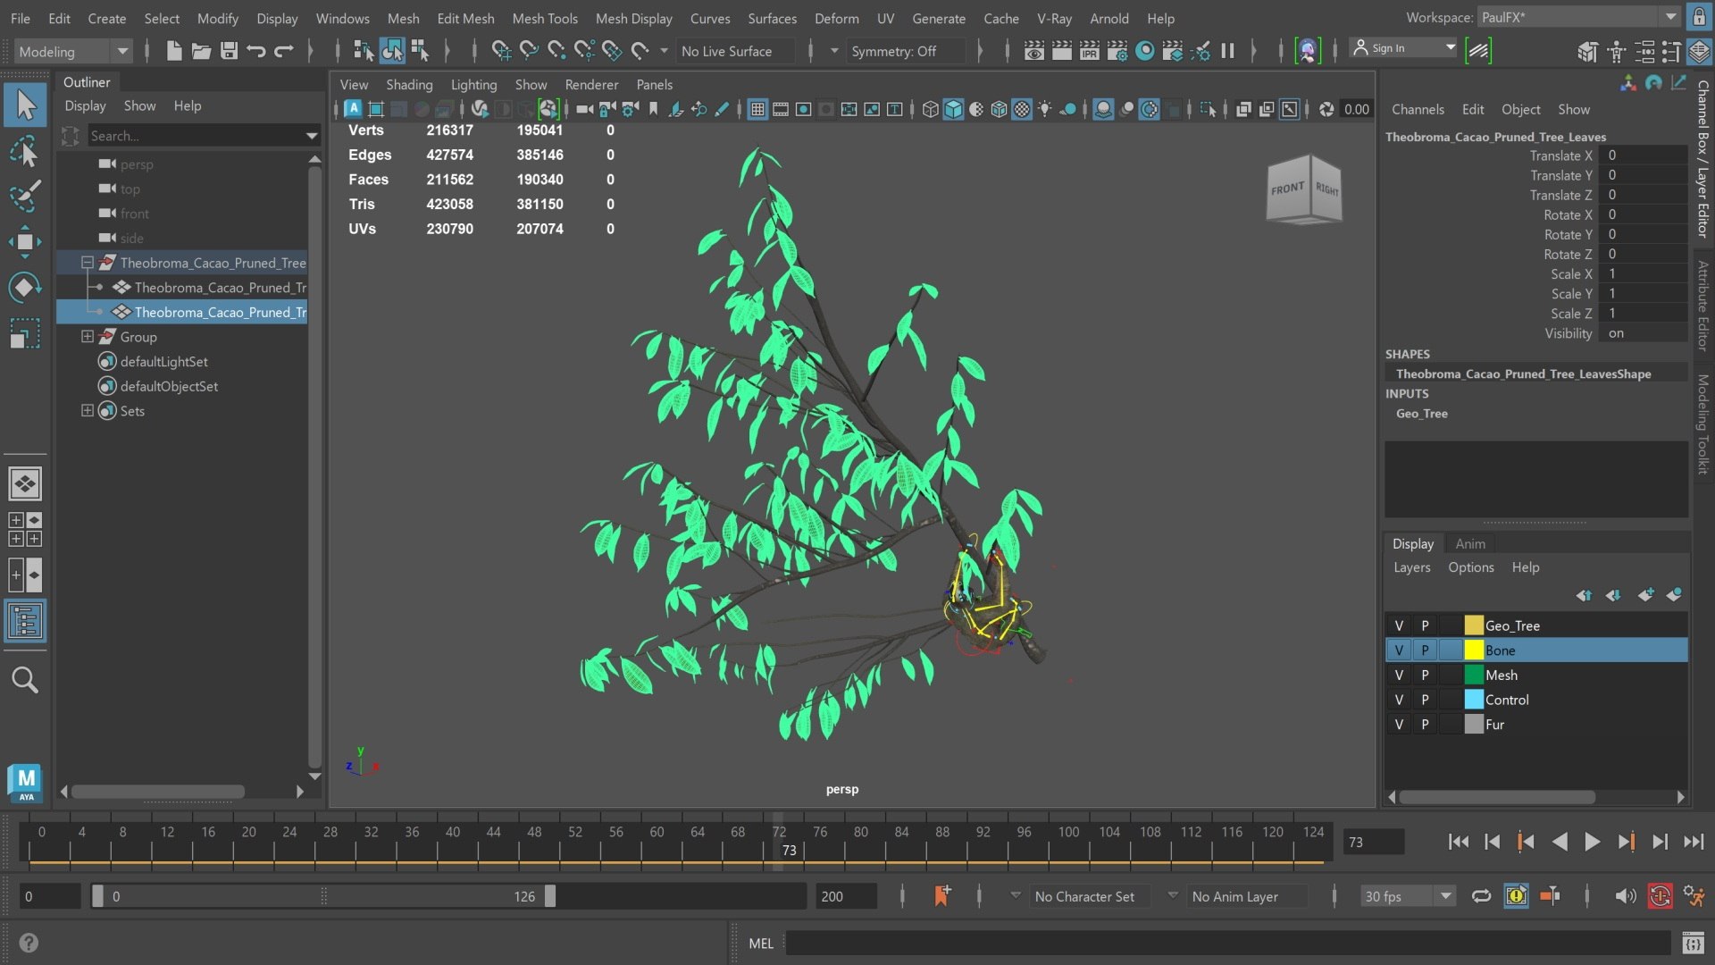
Task: Click the viewport grid toggle icon
Action: tap(757, 109)
